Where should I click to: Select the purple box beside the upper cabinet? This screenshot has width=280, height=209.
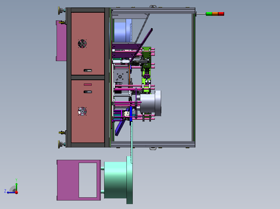coord(61,41)
